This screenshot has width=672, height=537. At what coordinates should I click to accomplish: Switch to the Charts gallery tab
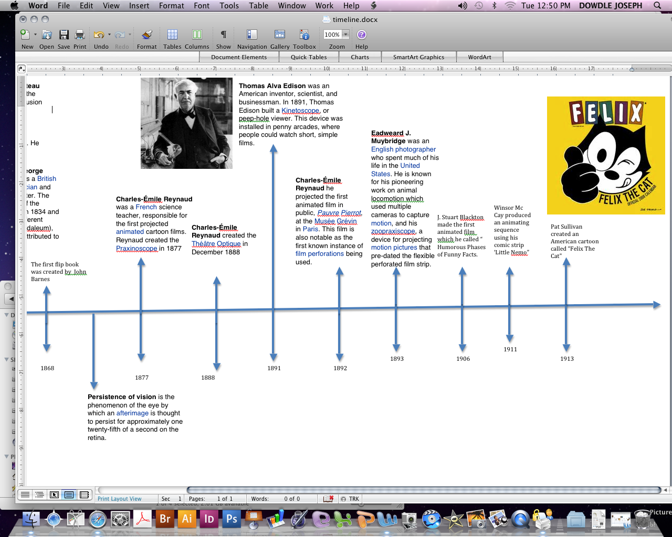click(x=360, y=57)
